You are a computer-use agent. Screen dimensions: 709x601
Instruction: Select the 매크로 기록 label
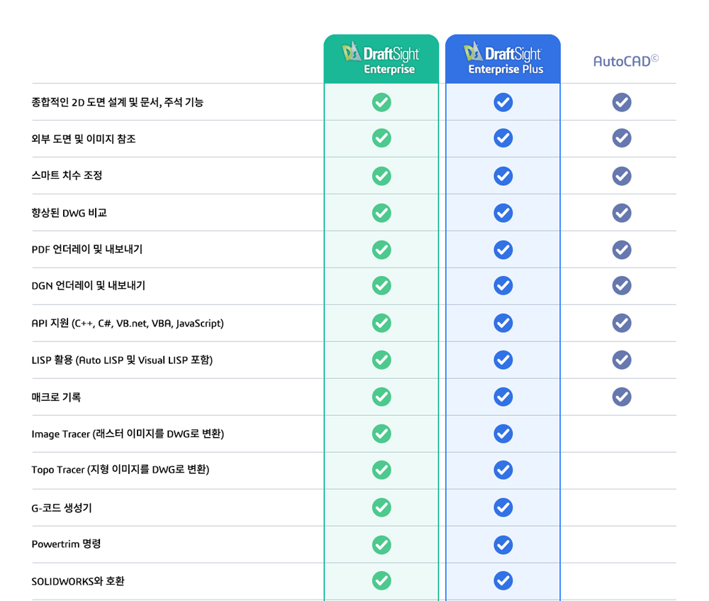point(56,397)
